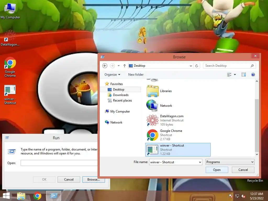Click Open button in Browse dialog
This screenshot has width=268, height=201.
point(217,170)
